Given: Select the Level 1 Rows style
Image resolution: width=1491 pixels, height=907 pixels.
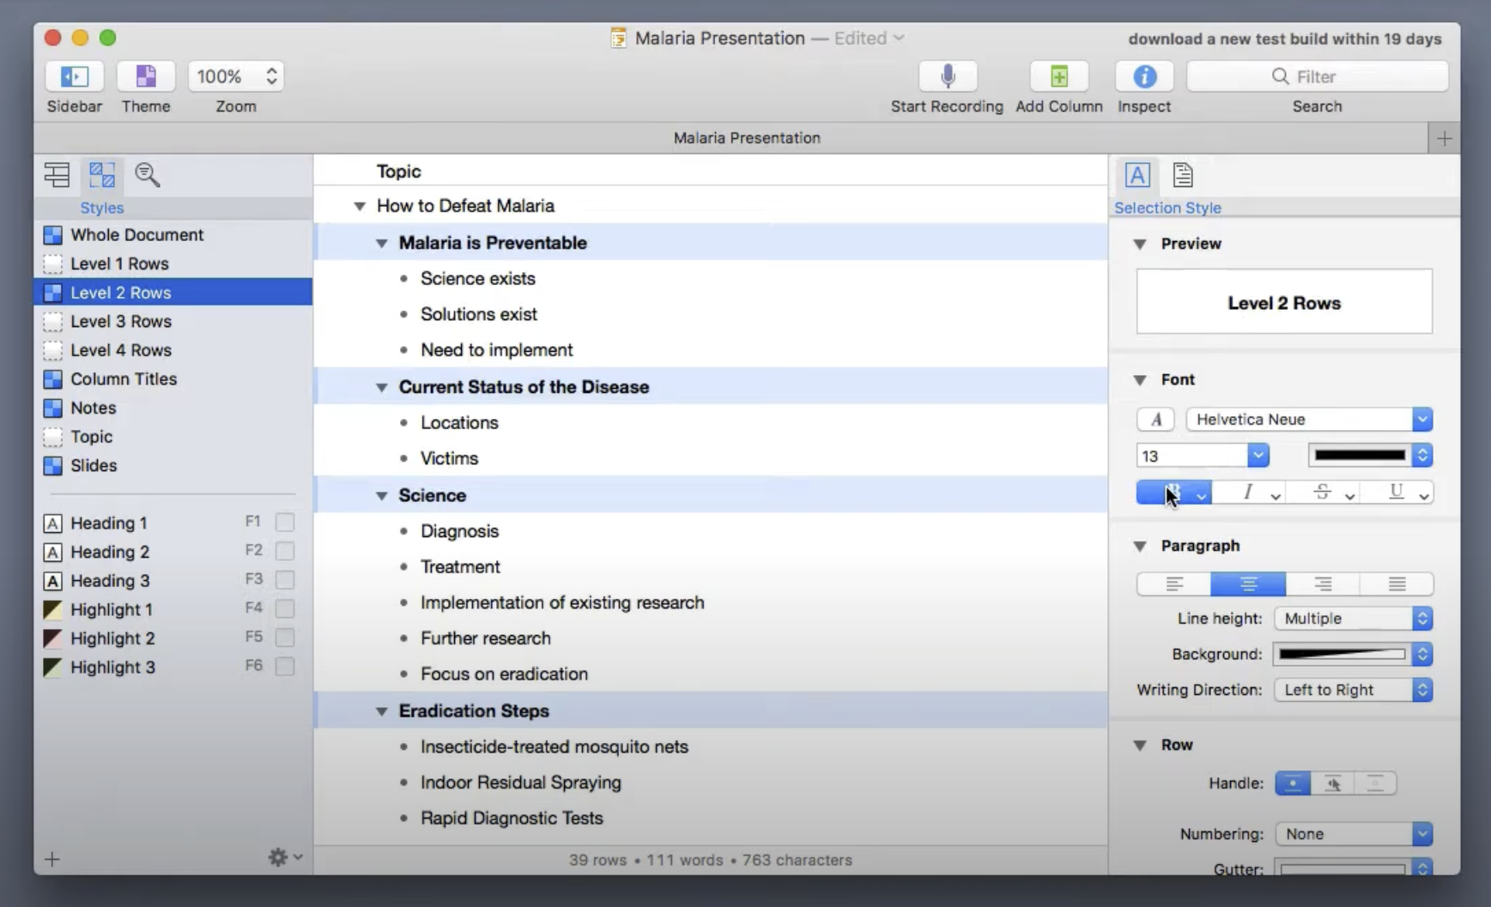Looking at the screenshot, I should (x=173, y=263).
